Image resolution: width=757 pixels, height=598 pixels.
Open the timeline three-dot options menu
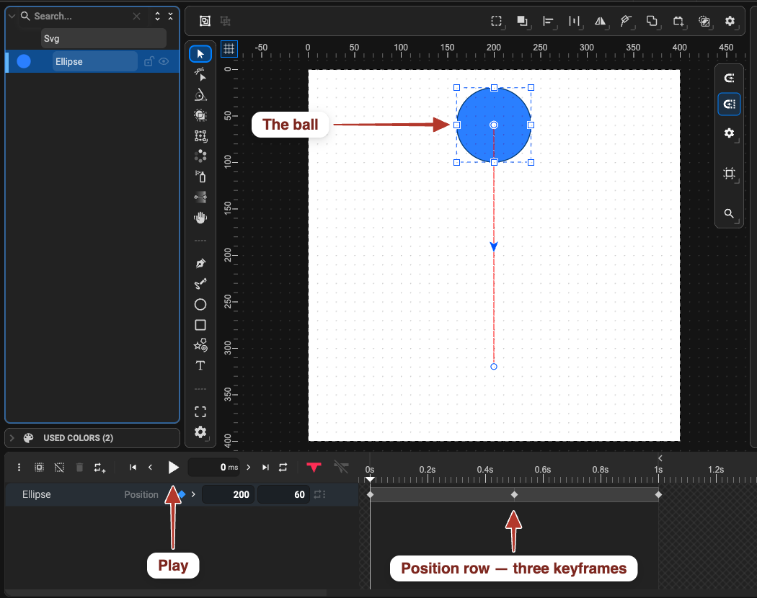[19, 467]
